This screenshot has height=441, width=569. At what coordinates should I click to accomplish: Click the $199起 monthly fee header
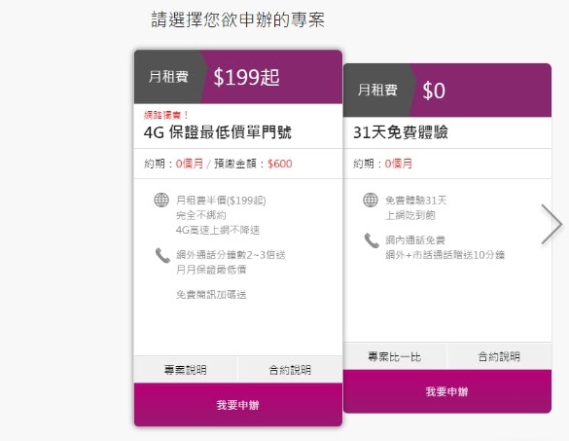[246, 77]
